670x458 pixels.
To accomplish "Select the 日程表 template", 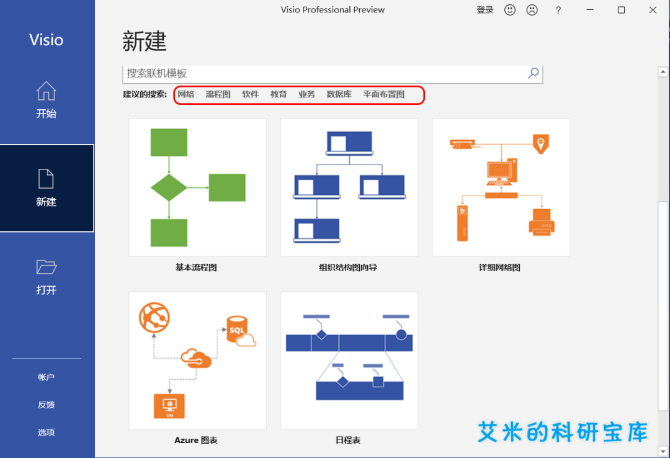I will pyautogui.click(x=349, y=360).
